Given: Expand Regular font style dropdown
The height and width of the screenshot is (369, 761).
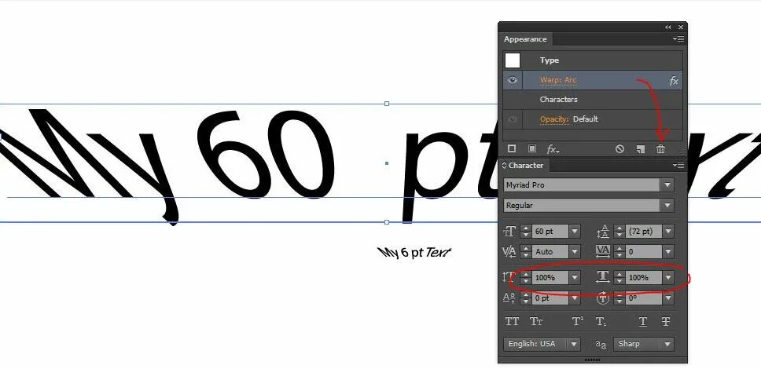Looking at the screenshot, I should 667,206.
